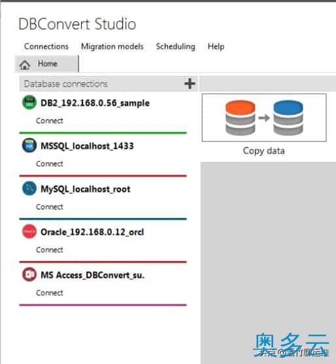The image size is (336, 364).
Task: Click the Database connections panel header
Action: click(x=109, y=83)
